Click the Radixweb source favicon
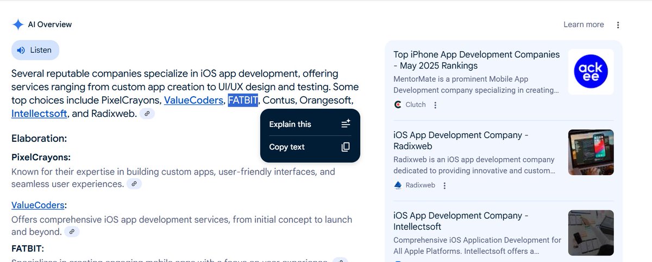This screenshot has height=262, width=652. tap(398, 185)
